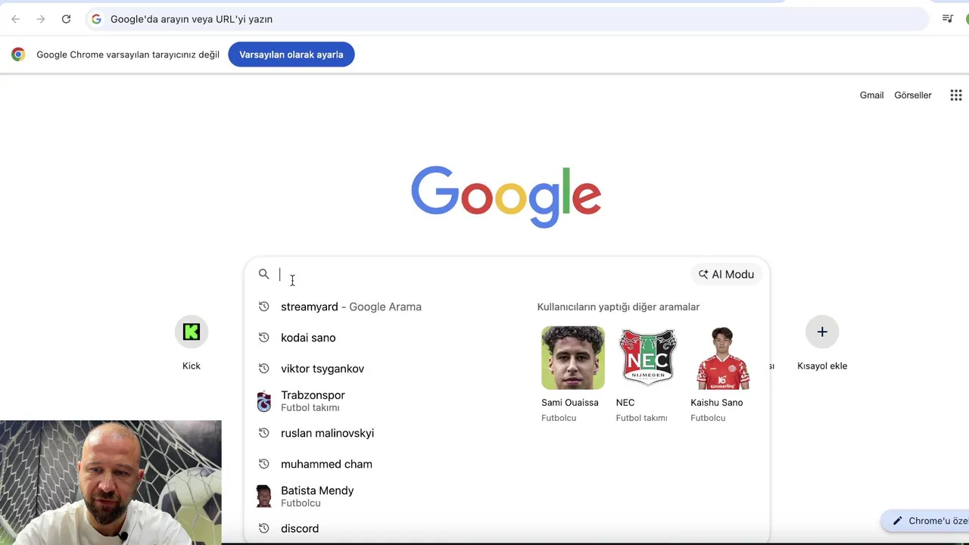The image size is (969, 545).
Task: Click inside the Google search field
Action: [481, 274]
